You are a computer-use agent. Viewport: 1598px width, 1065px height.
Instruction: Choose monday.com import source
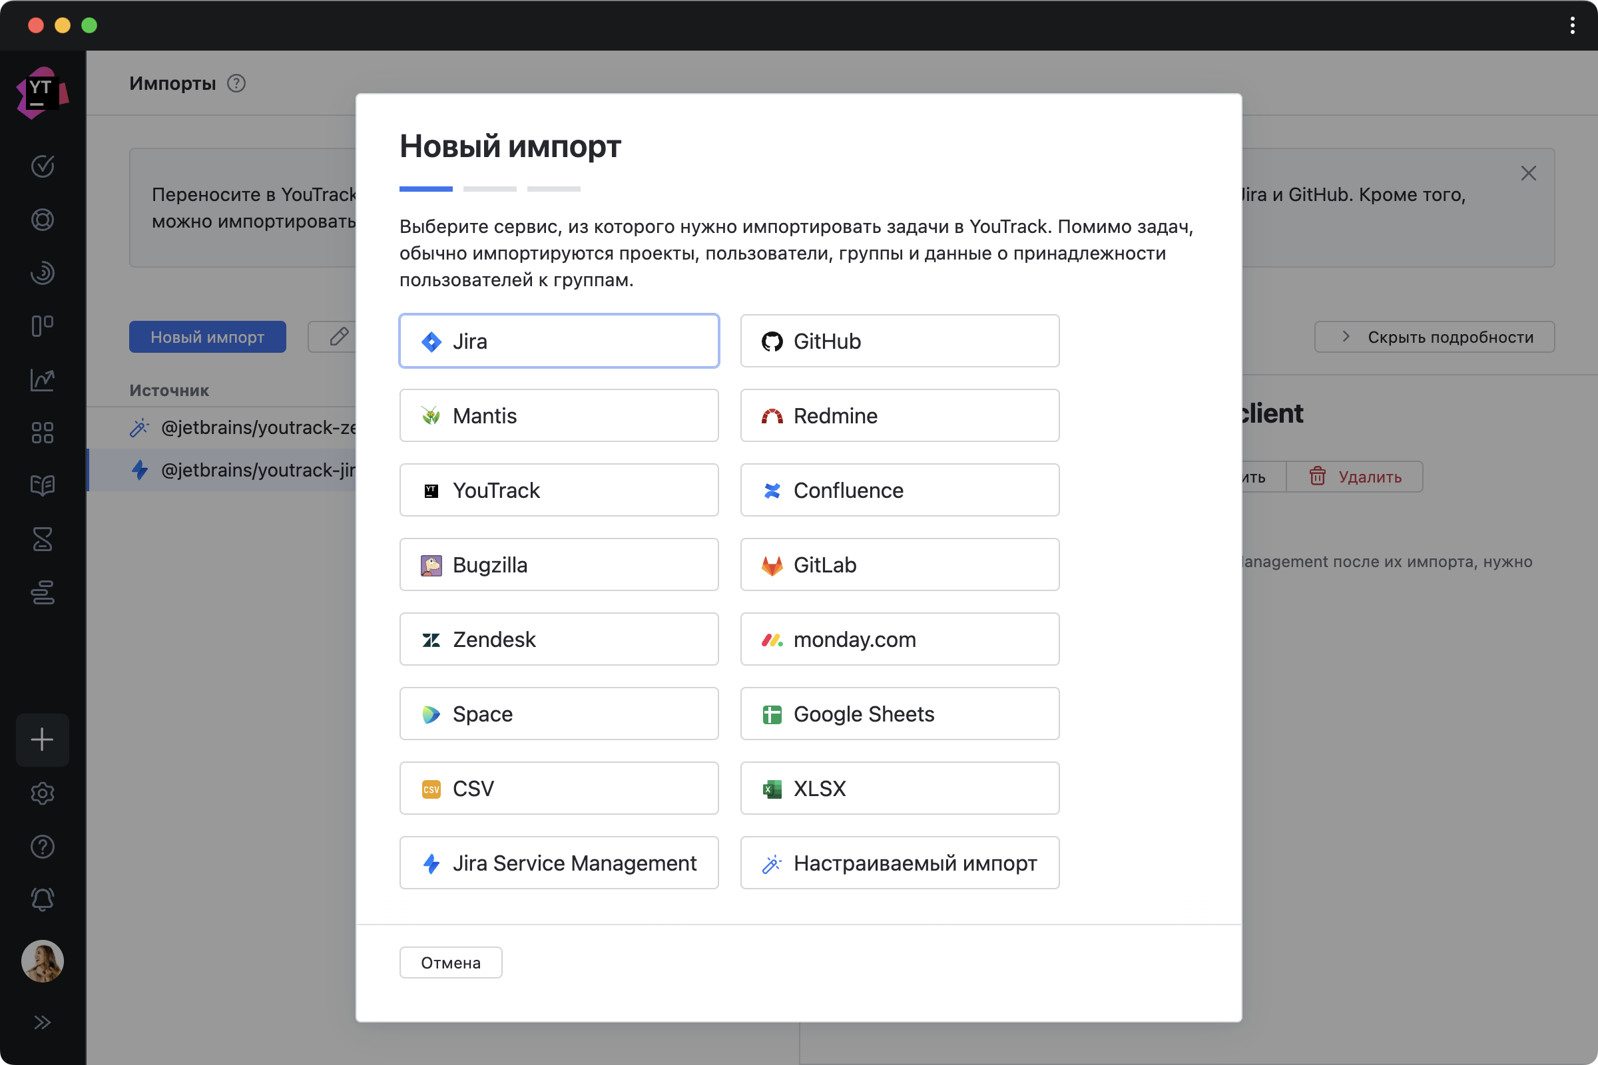pyautogui.click(x=900, y=639)
